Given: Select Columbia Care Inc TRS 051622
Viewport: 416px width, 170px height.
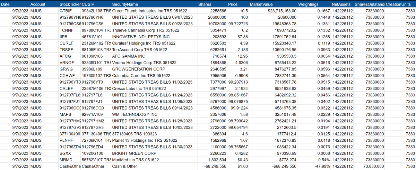Looking at the screenshot, I should [x=141, y=76].
